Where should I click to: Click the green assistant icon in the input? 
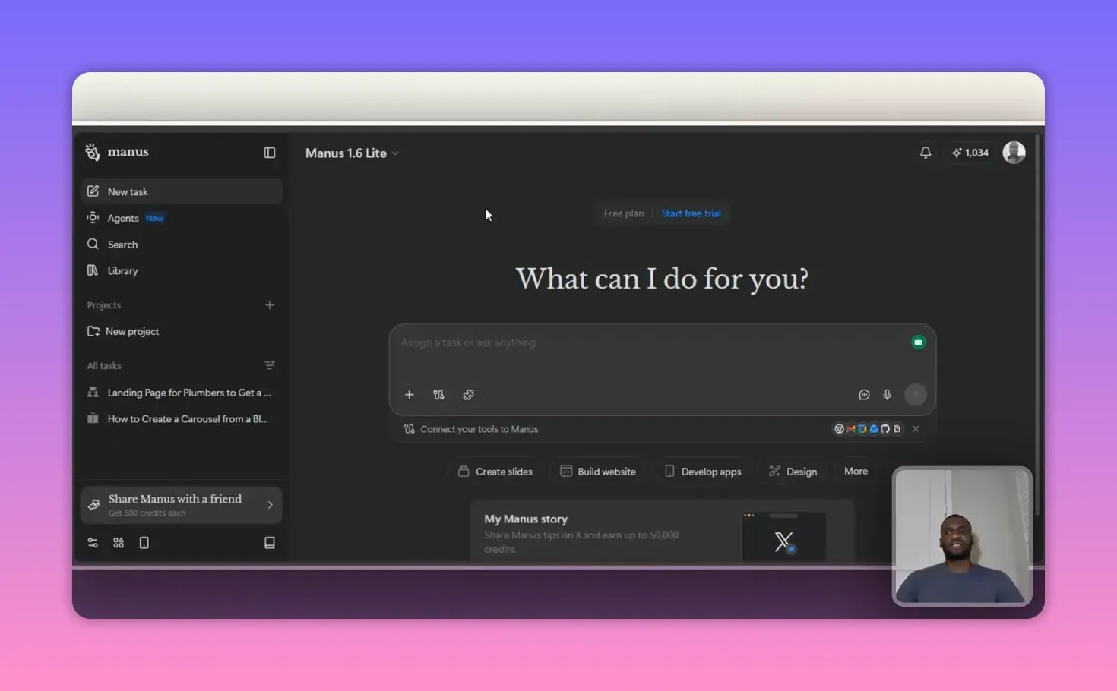[918, 342]
